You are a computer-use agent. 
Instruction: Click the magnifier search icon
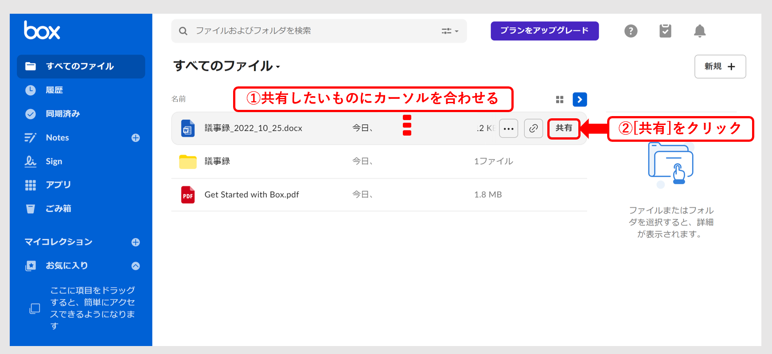pos(183,31)
